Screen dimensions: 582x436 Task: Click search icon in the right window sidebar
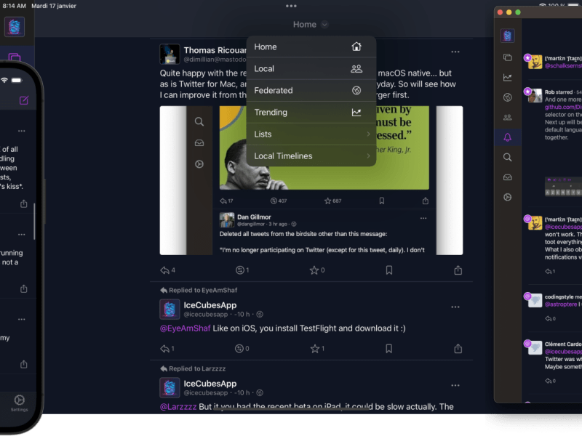pyautogui.click(x=507, y=157)
